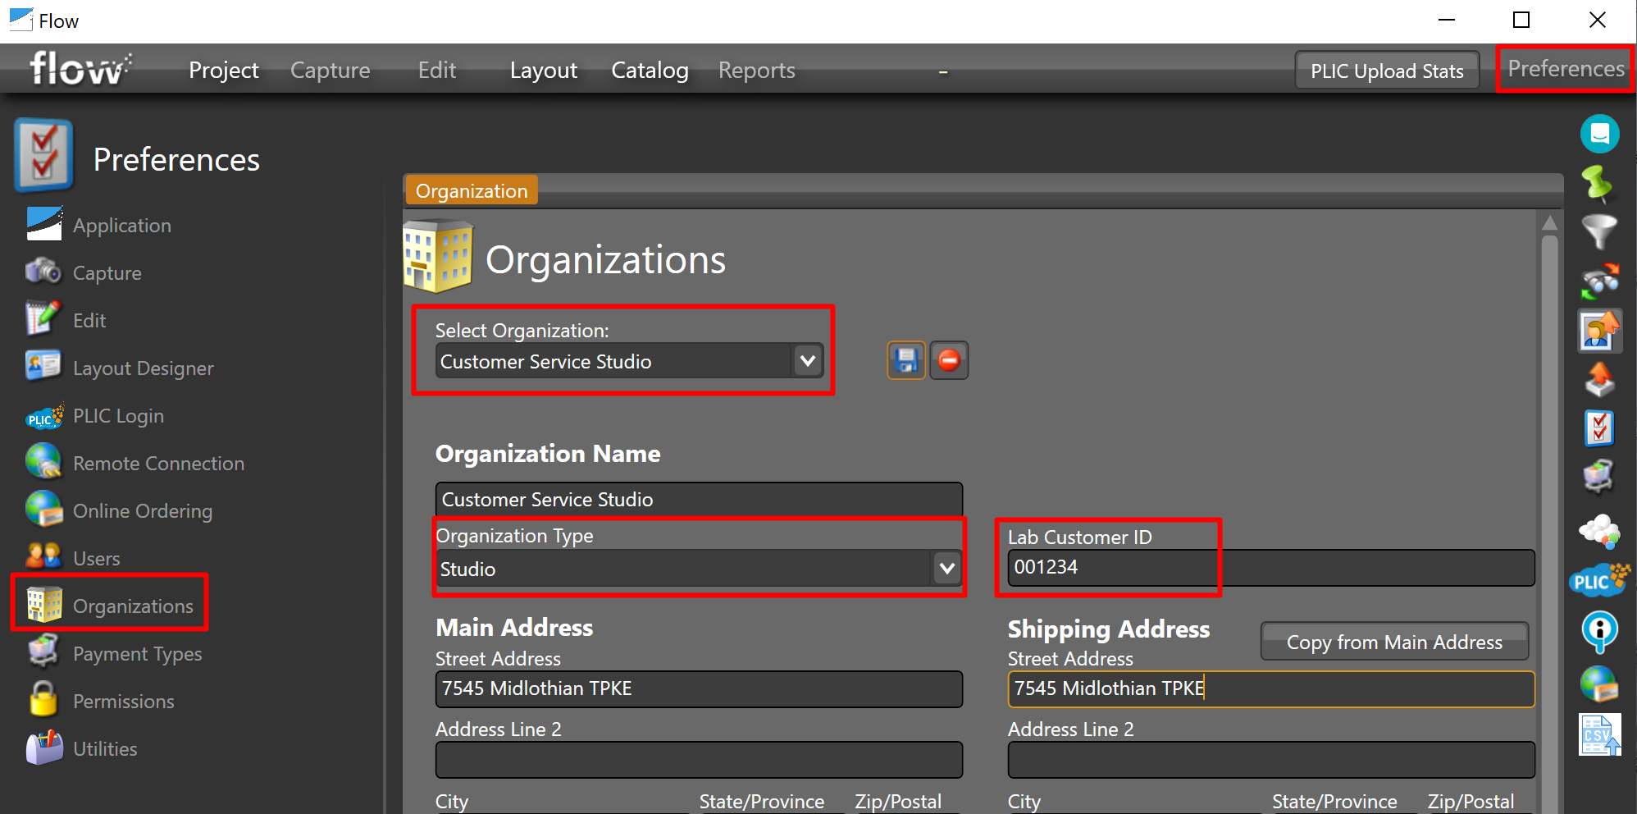Click the binoculars search icon
Image resolution: width=1637 pixels, height=814 pixels.
point(1600,281)
